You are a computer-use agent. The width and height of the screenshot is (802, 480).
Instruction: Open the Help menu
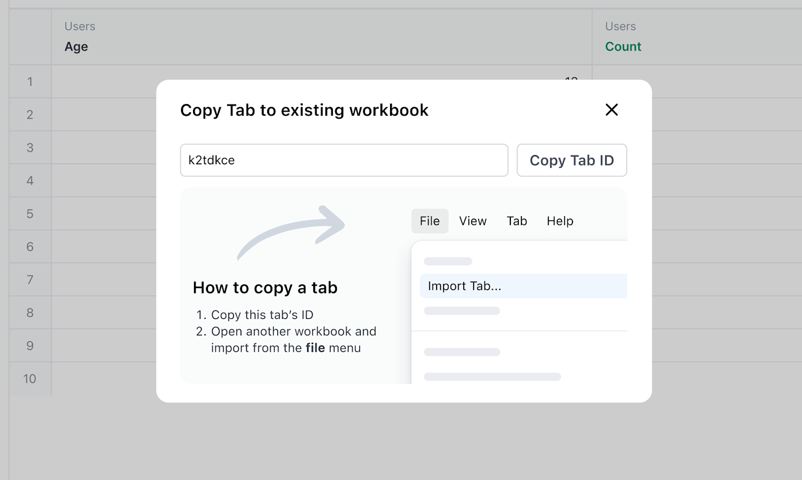(559, 221)
